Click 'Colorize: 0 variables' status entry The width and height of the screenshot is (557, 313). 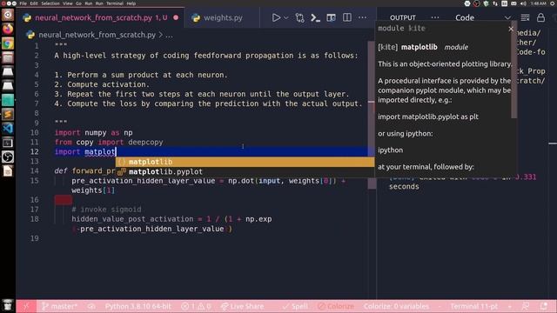pos(396,306)
